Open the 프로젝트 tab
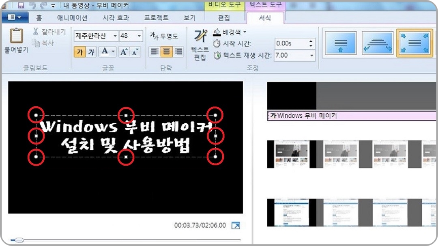438x246 pixels. point(156,18)
